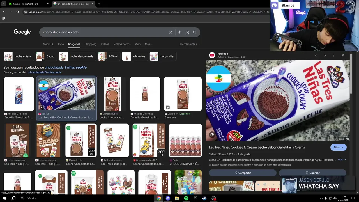Open Chrome apps grid in bookmarks bar
The image size is (359, 202).
[x=4, y=19]
